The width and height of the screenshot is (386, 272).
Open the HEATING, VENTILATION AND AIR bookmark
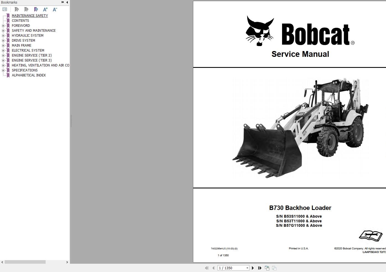[40, 65]
